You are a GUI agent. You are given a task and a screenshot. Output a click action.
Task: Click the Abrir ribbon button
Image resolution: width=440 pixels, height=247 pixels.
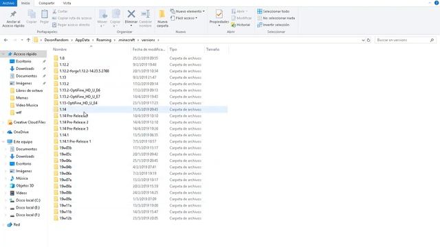tap(240, 12)
